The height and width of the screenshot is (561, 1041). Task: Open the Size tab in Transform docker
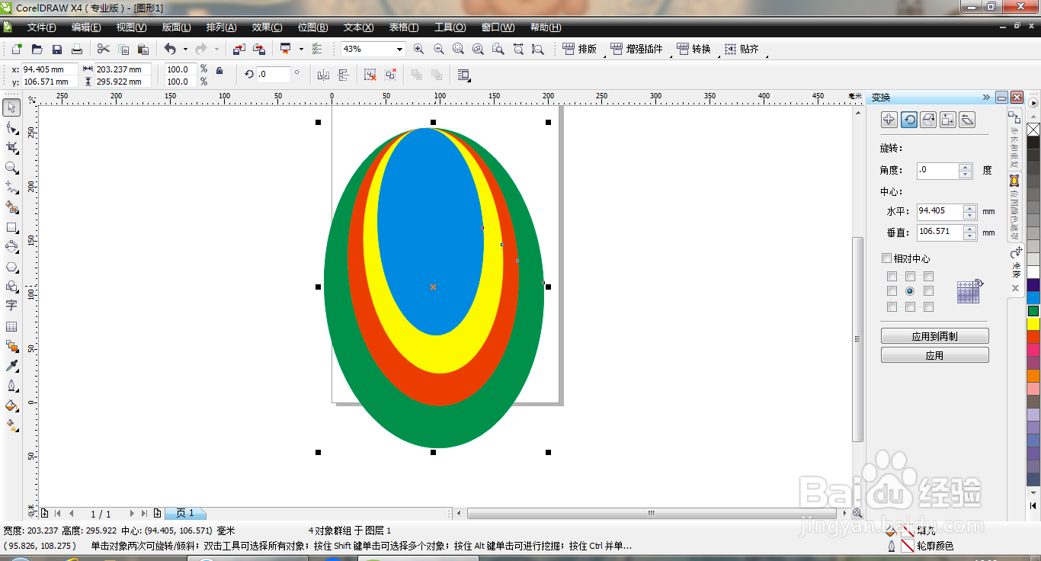(x=948, y=119)
